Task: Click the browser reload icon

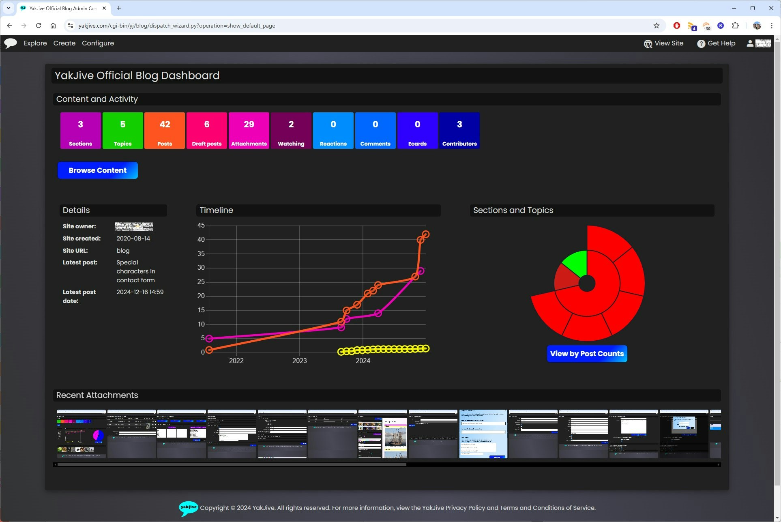Action: [39, 26]
